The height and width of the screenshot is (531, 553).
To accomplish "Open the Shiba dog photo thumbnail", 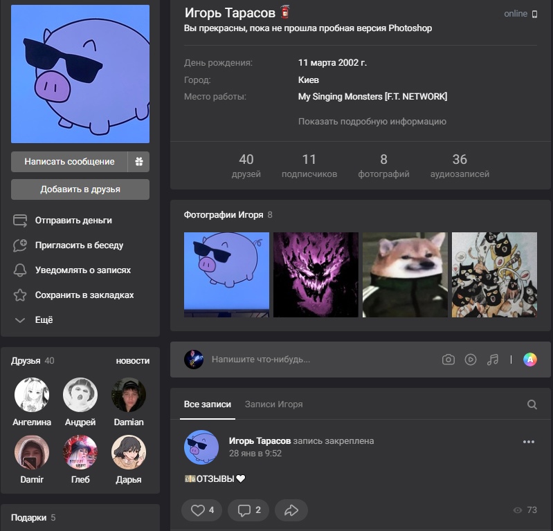I will point(405,274).
